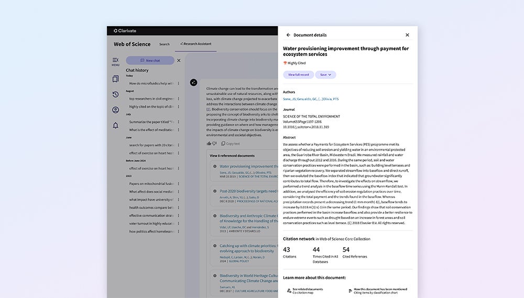524x298 pixels.
Task: Click the back arrow in Document details
Action: (x=288, y=35)
